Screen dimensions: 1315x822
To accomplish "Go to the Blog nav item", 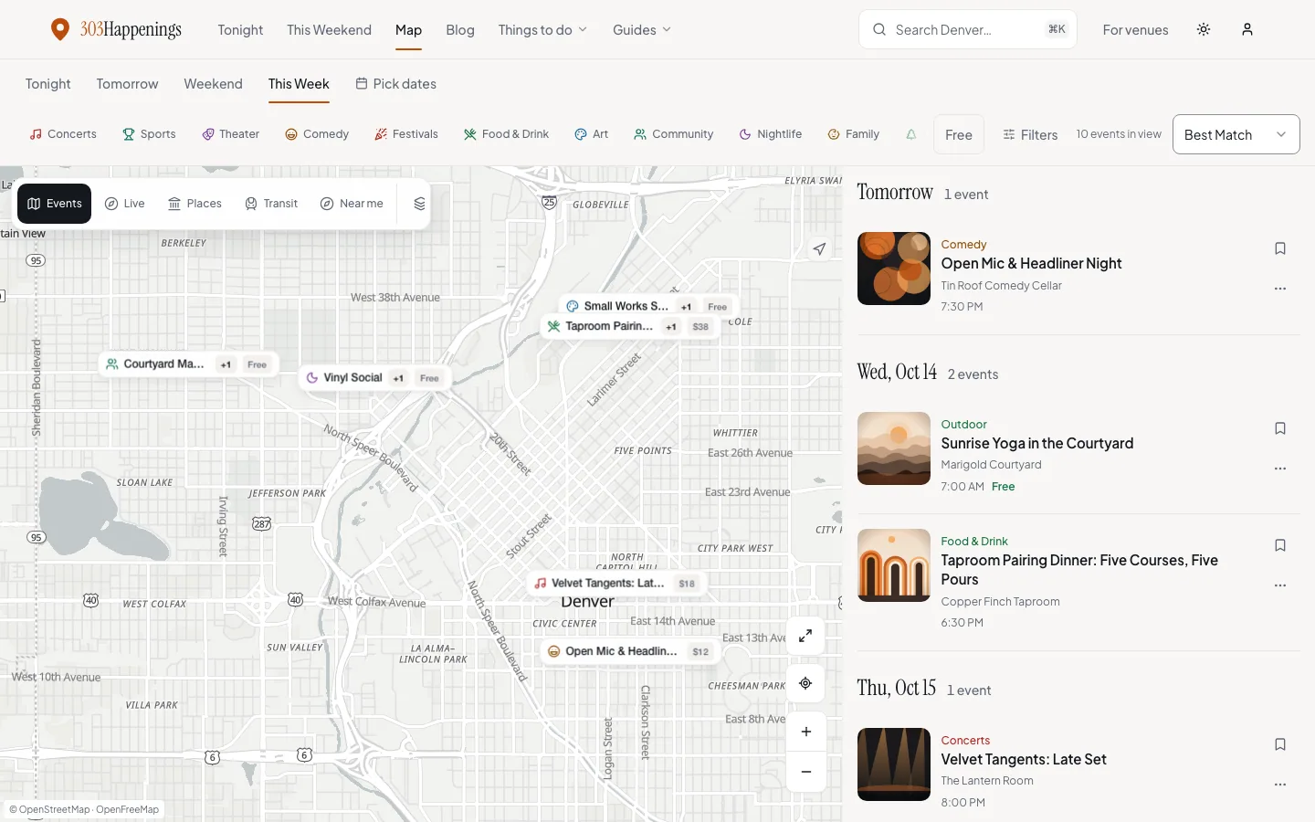I will [460, 29].
